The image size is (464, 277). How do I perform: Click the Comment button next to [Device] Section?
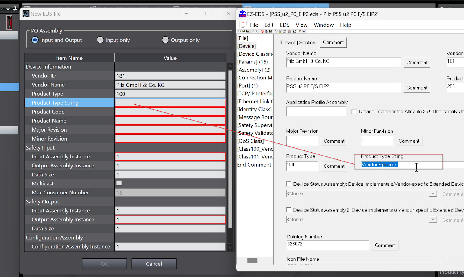[x=333, y=42]
